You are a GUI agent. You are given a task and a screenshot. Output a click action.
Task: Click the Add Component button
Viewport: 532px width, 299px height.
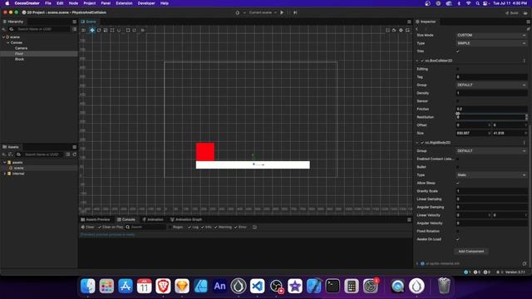point(471,252)
